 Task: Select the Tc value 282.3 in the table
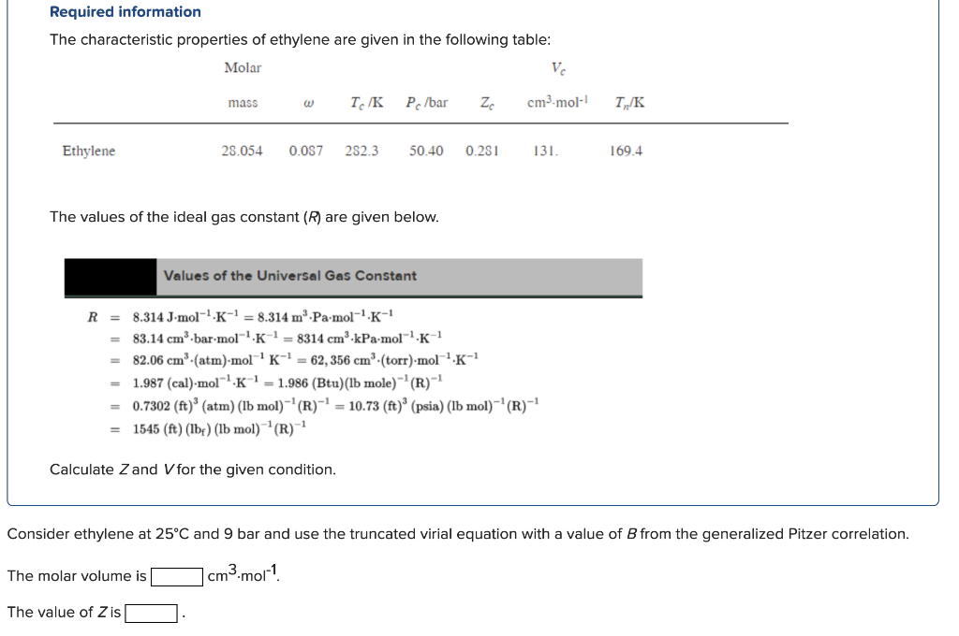pyautogui.click(x=365, y=151)
